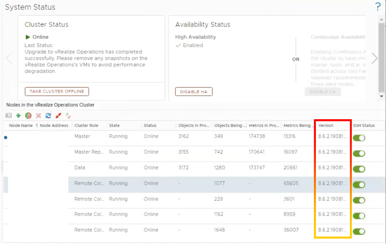
Task: Click the Cluster Role column header
Action: tap(86, 125)
